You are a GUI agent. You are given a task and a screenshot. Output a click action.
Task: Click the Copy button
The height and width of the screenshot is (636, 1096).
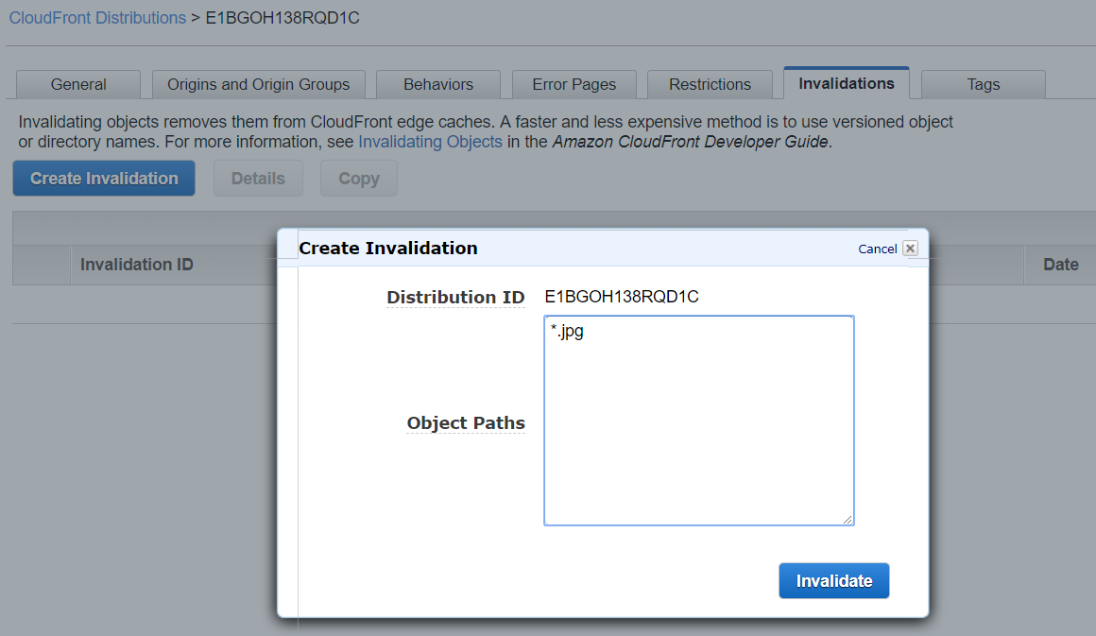pos(359,179)
